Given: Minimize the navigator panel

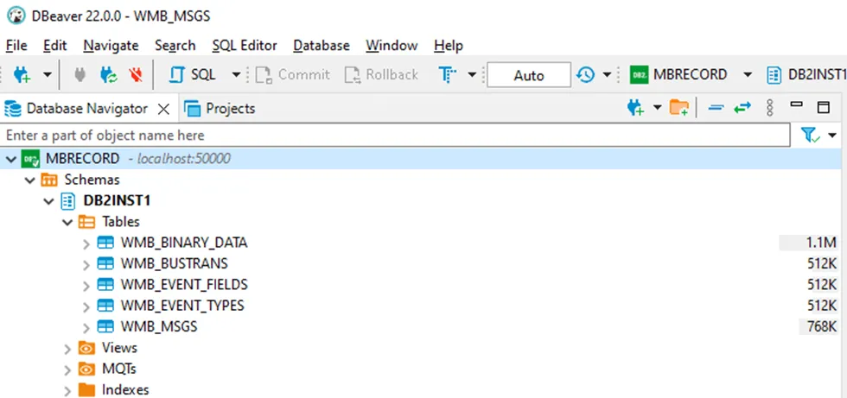Looking at the screenshot, I should (796, 104).
